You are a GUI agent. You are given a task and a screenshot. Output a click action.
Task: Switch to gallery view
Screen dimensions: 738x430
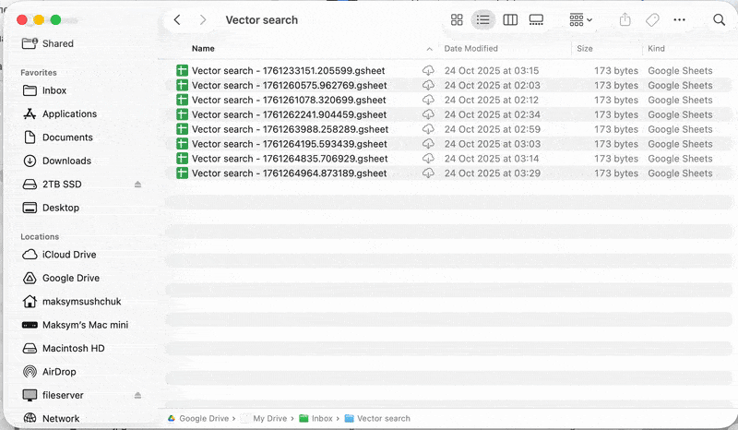pos(536,19)
